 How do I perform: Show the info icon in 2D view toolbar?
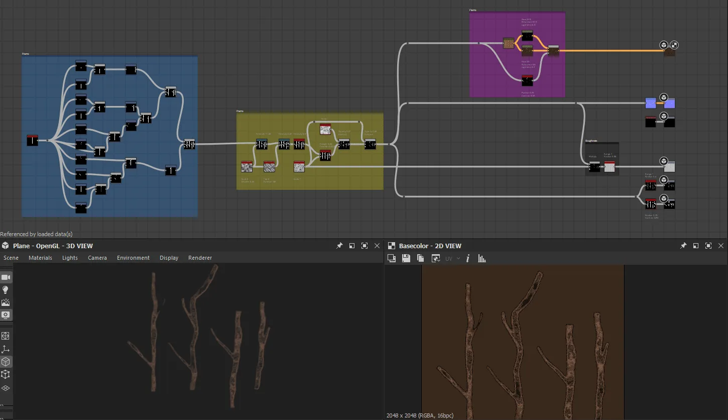coord(468,258)
